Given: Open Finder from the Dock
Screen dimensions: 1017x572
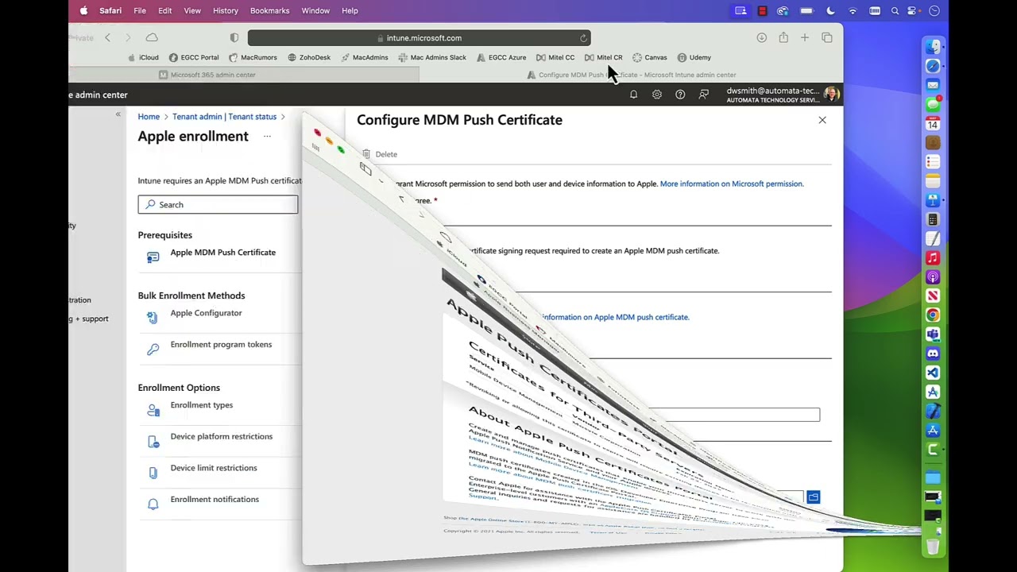Looking at the screenshot, I should tap(933, 47).
